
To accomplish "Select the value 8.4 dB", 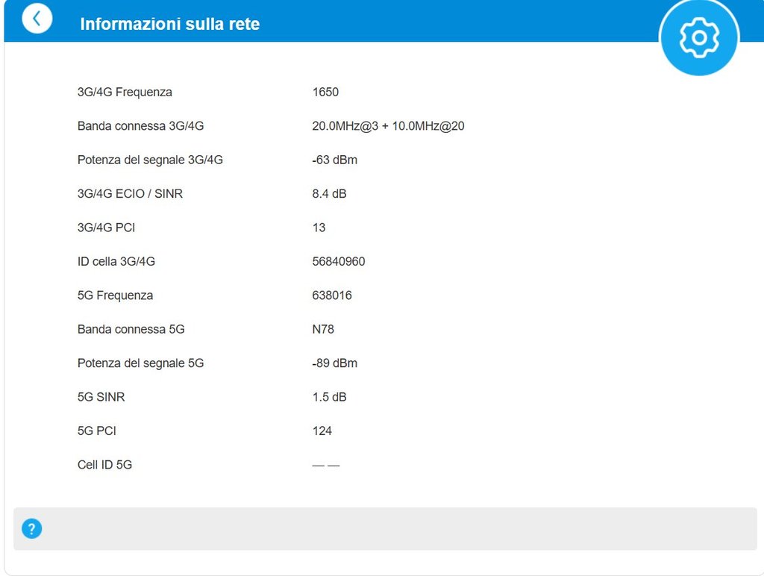I will coord(329,193).
